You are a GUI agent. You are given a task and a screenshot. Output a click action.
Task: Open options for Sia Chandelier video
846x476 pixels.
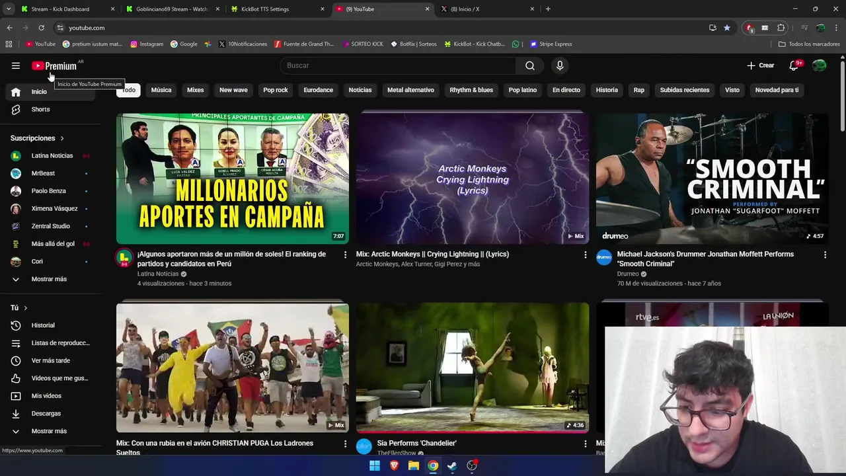pyautogui.click(x=585, y=444)
